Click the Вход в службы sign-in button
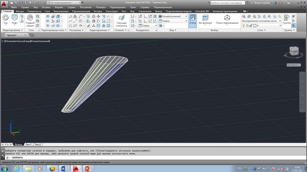Image resolution: width=307 pixels, height=172 pixels. 263,3
